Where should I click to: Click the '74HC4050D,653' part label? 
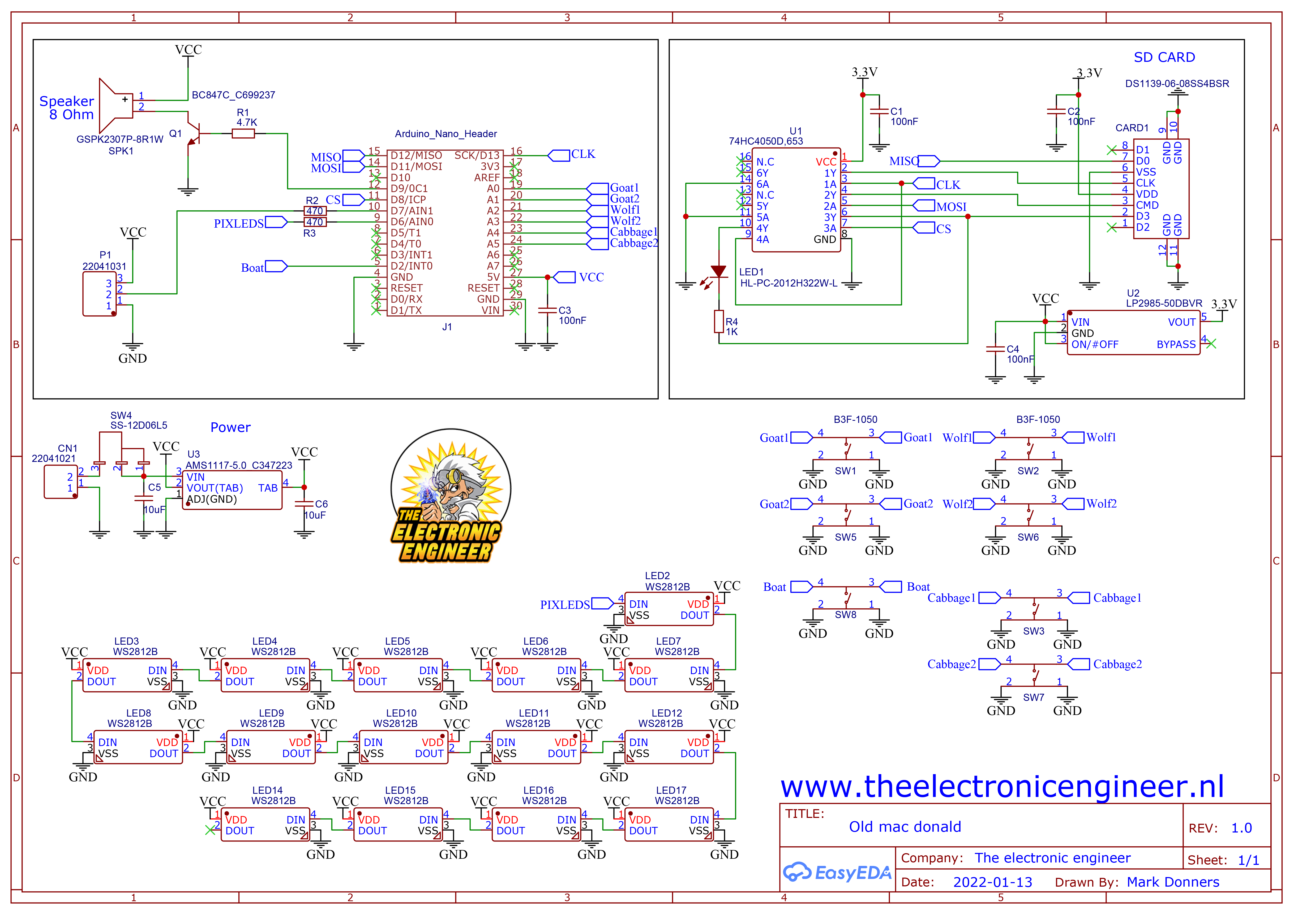[766, 141]
